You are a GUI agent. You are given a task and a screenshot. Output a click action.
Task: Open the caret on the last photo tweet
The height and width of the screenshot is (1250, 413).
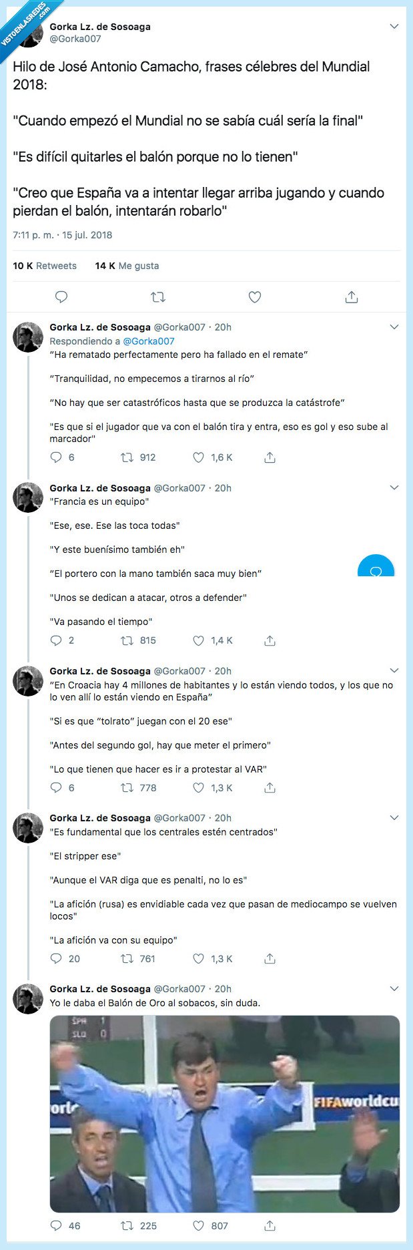click(394, 988)
